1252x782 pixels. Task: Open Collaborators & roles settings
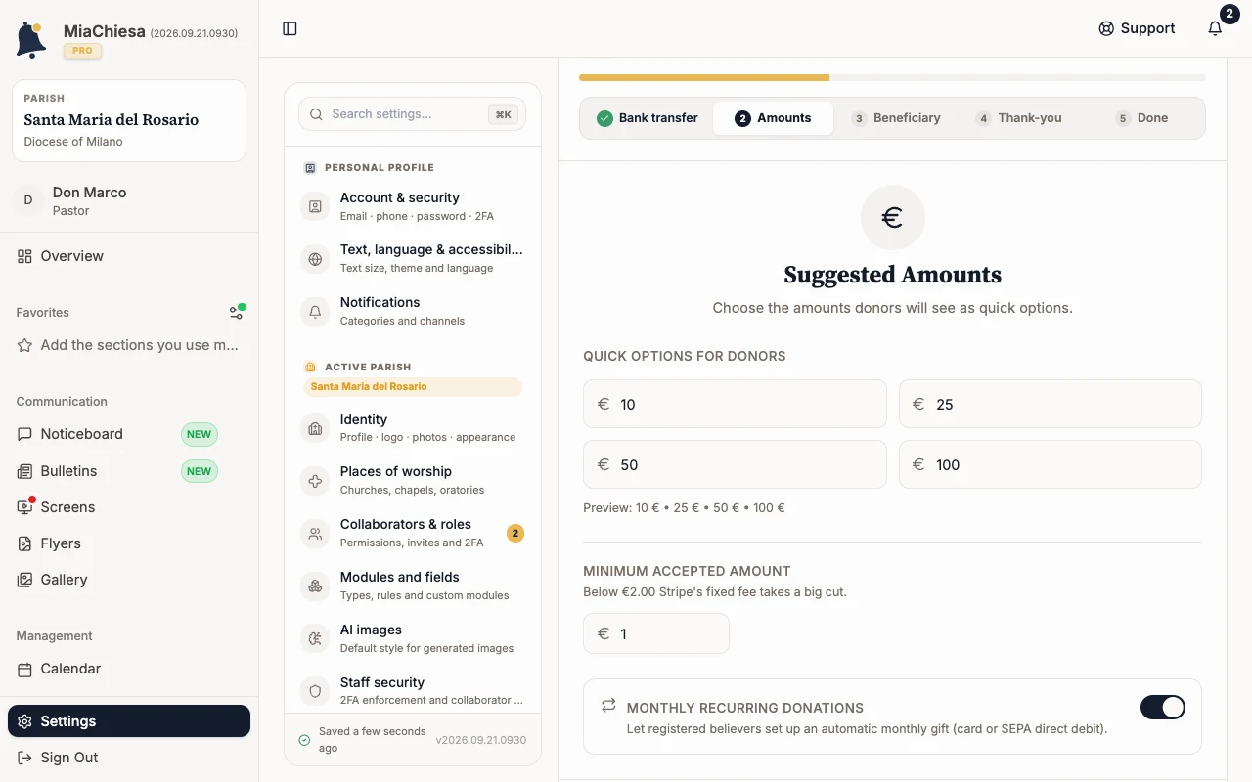(412, 534)
